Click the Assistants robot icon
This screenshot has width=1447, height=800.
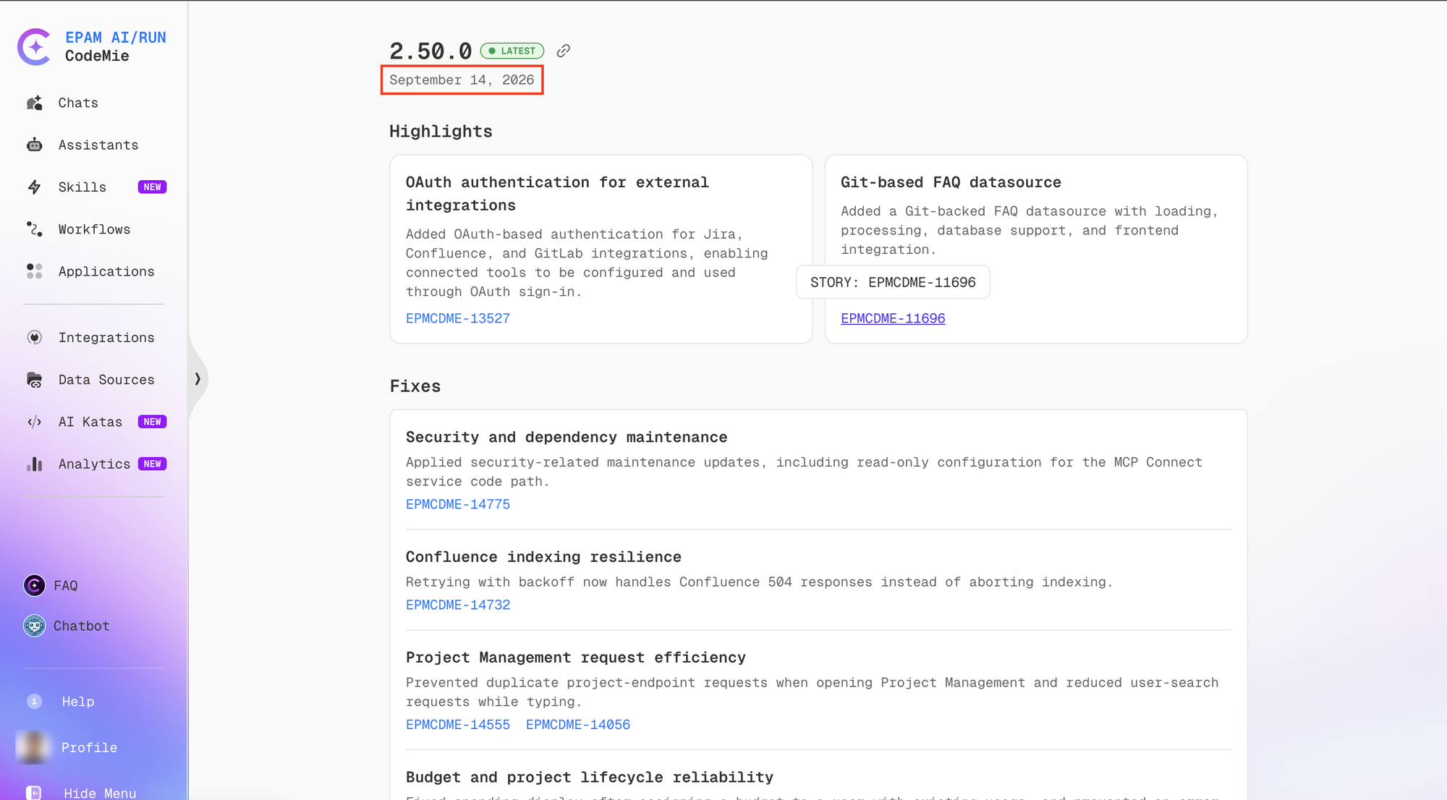click(34, 145)
